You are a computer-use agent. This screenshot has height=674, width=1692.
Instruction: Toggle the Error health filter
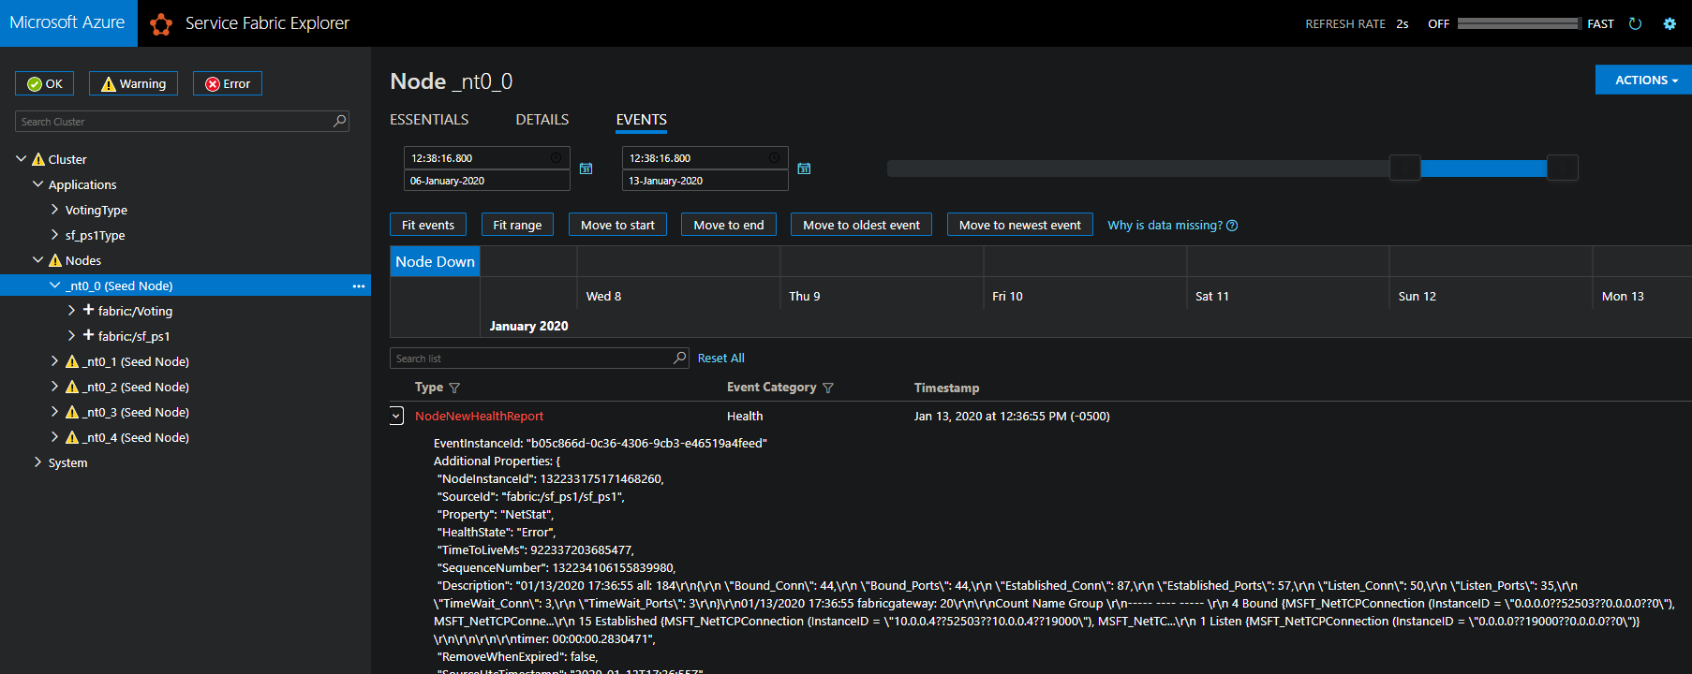[x=228, y=83]
